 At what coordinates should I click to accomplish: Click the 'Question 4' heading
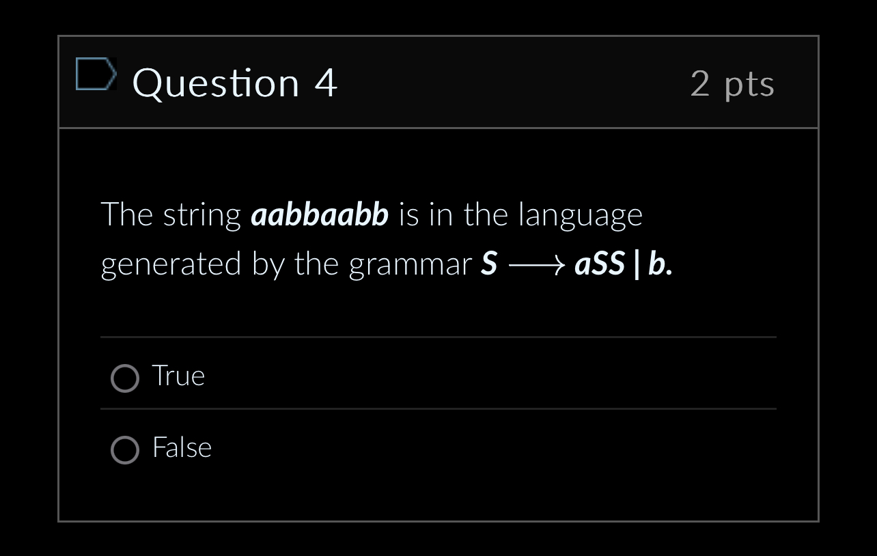(x=234, y=83)
